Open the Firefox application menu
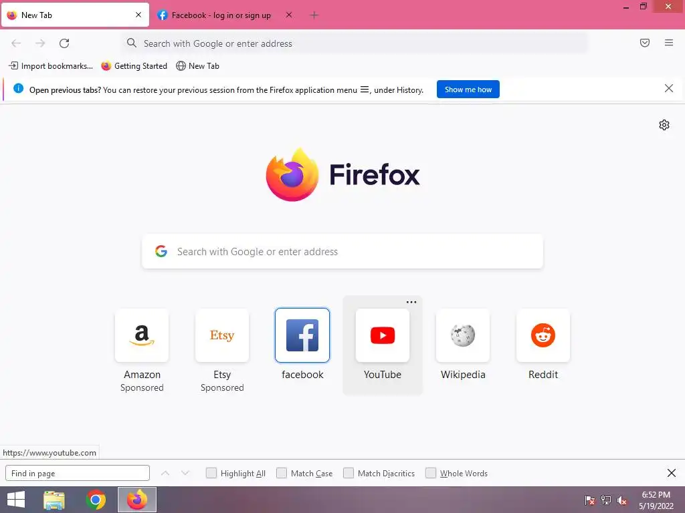The height and width of the screenshot is (513, 685). [669, 43]
